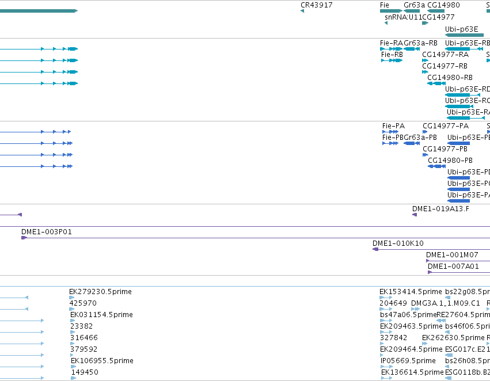Viewport: 490px width, 381px height.
Task: Click the CG14980-RB transcript label
Action: coord(450,78)
